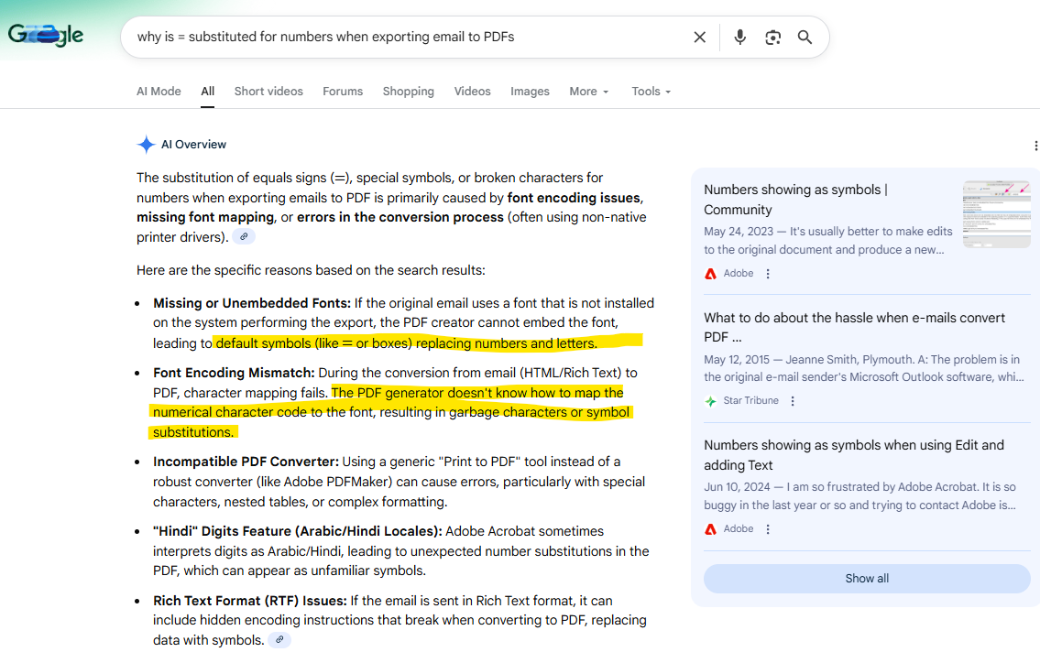Open options for Star Tribune result
Image resolution: width=1040 pixels, height=652 pixels.
point(793,401)
